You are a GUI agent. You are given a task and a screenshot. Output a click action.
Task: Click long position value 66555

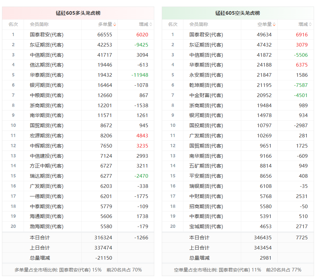pos(105,35)
